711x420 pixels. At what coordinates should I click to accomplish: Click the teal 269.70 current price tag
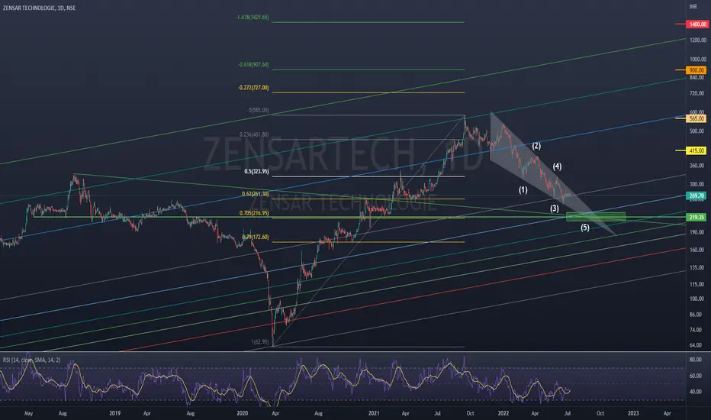(697, 196)
